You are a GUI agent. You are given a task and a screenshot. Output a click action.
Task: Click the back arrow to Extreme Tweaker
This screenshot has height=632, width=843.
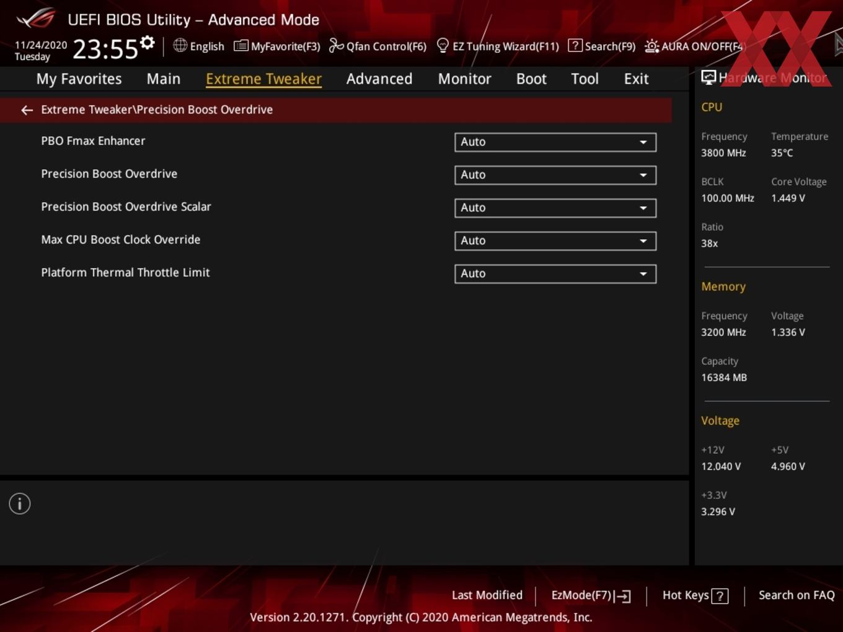pos(27,110)
